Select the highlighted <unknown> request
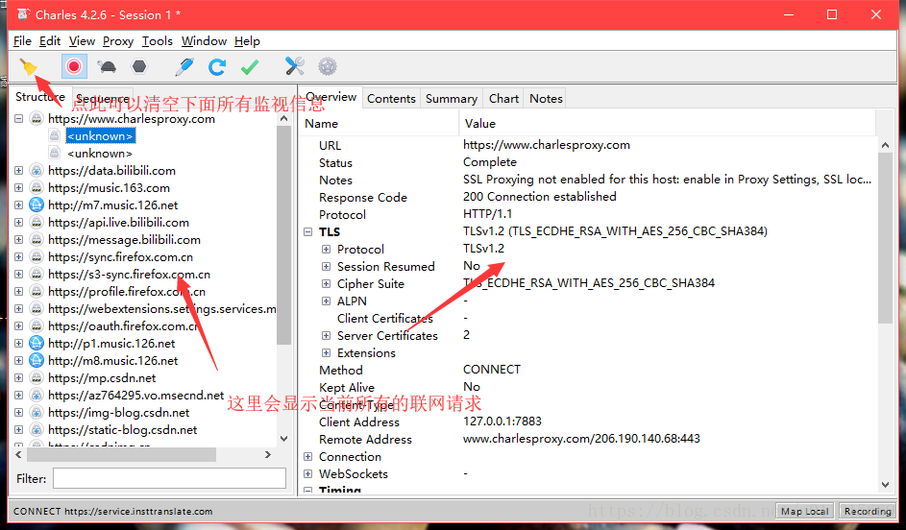 (x=101, y=136)
